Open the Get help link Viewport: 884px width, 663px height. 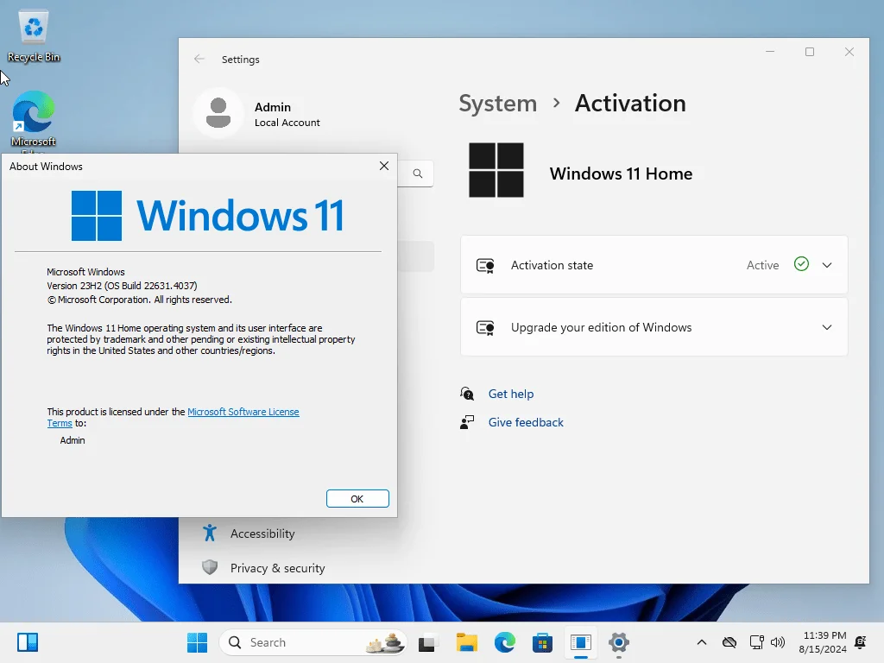[x=511, y=394]
